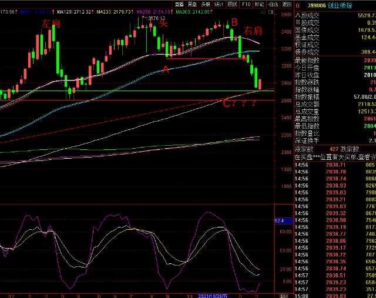This screenshot has width=376, height=298.
Task: Click the diamond icon above the price axis
Action: (x=264, y=12)
